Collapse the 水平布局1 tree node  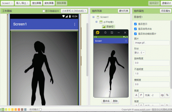96,22
